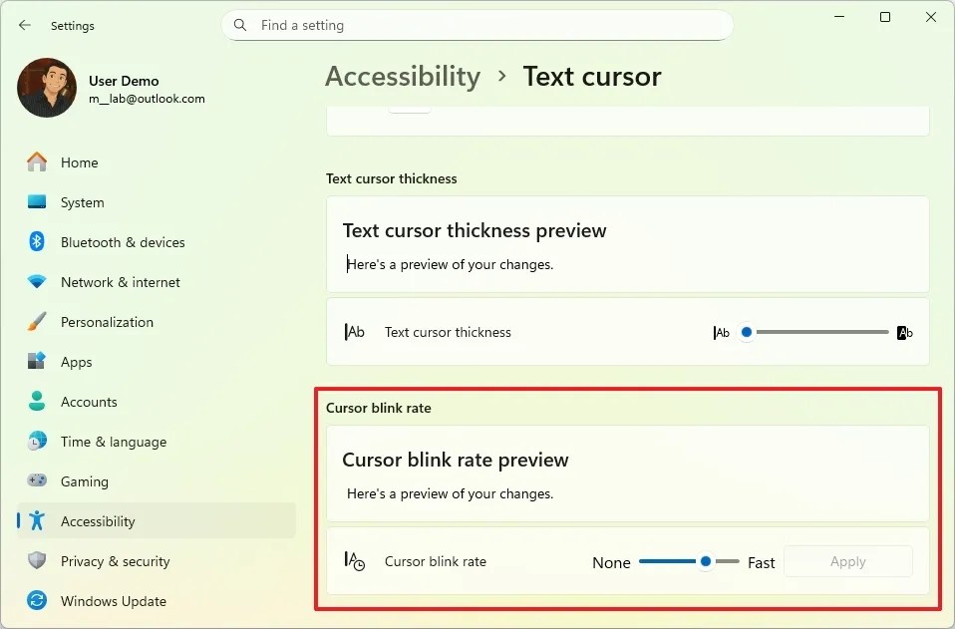Navigate back using the Accessibility breadcrumb link

point(403,76)
